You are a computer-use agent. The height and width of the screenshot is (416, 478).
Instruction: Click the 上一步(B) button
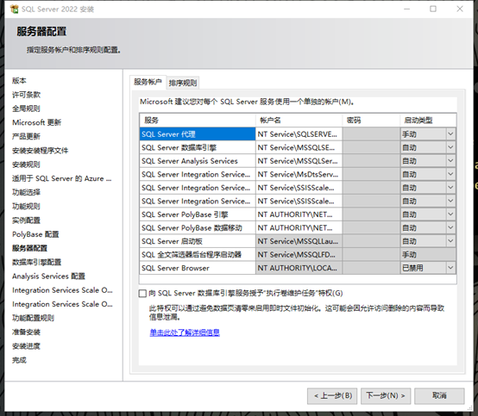coord(332,395)
